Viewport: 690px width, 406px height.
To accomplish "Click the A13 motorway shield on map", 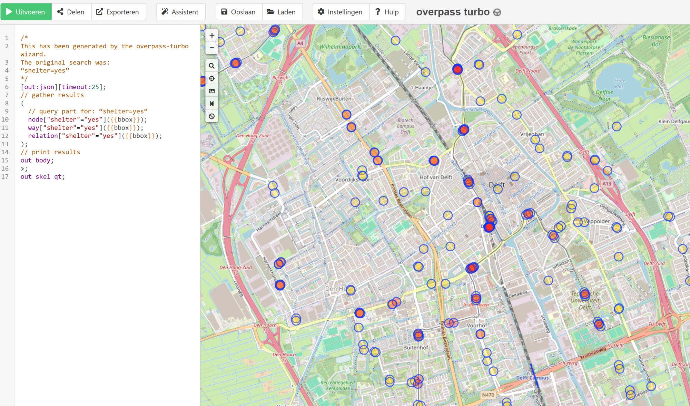I will [607, 184].
